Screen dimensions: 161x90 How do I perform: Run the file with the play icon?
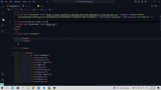152,6
